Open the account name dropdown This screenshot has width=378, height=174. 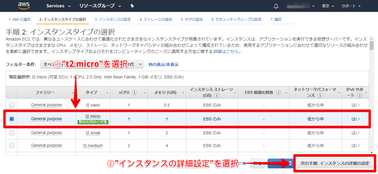(300, 6)
